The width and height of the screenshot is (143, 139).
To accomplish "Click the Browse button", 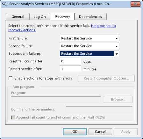I will 118,99.
